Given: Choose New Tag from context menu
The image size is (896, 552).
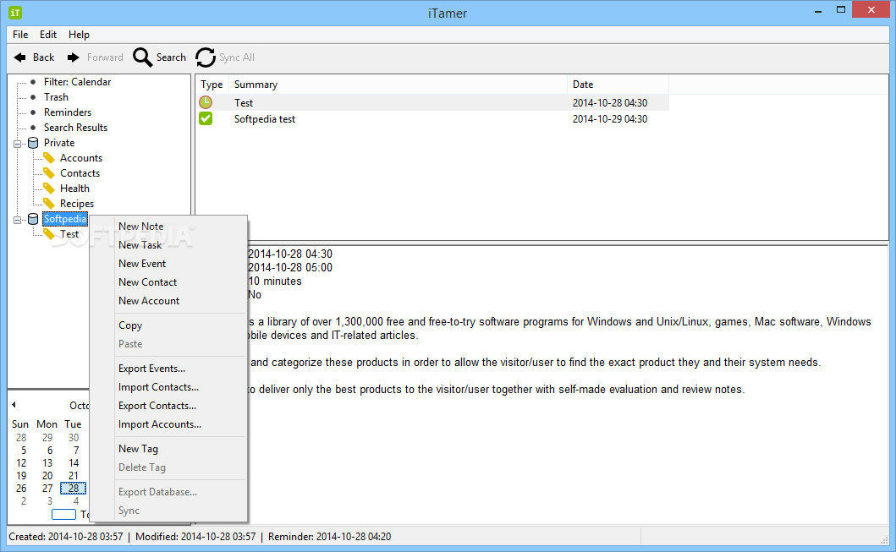Looking at the screenshot, I should point(138,449).
